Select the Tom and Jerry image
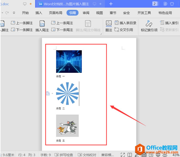This screenshot has height=157, width=180. pos(67,126)
